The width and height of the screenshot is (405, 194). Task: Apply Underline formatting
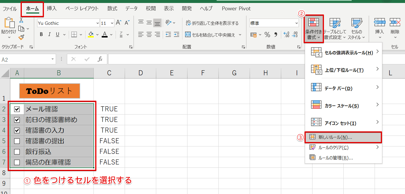pos(57,35)
